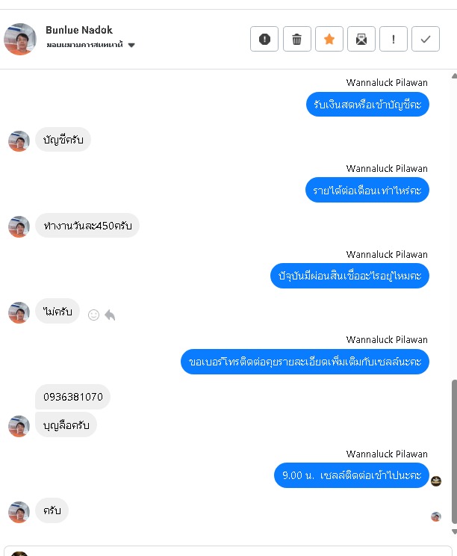
Task: Mark conversation done with checkmark button
Action: (x=426, y=39)
